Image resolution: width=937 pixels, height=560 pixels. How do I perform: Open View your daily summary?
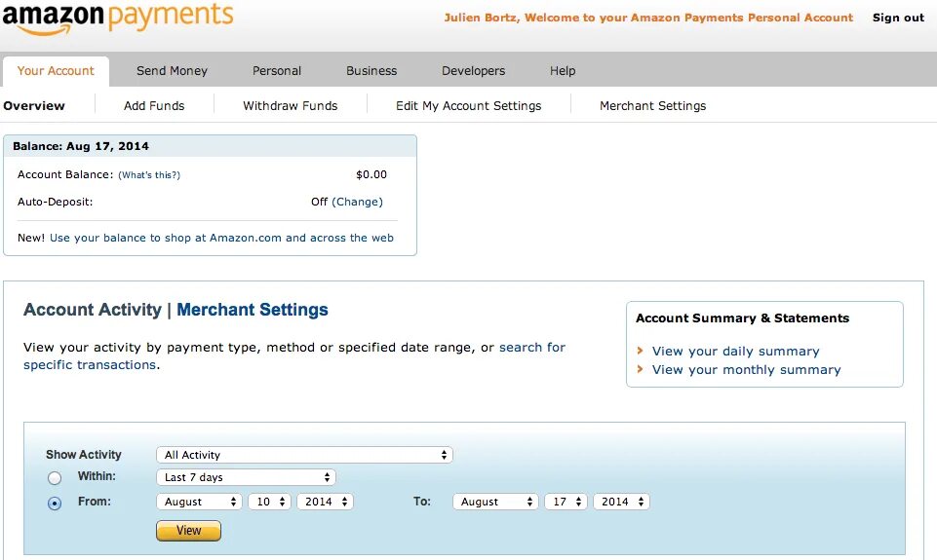pos(735,351)
